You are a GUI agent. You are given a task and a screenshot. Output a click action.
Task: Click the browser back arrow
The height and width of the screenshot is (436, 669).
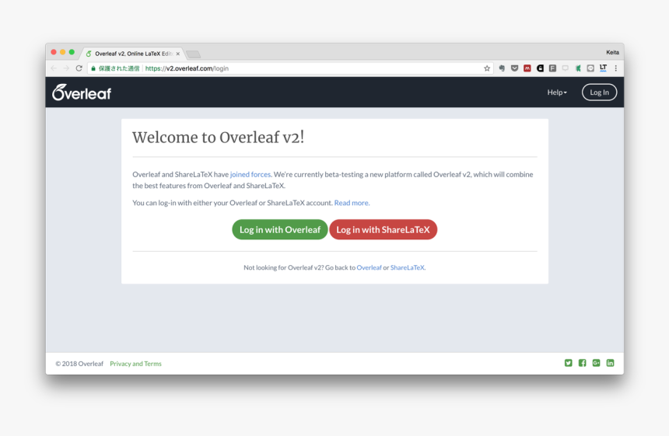[x=54, y=68]
